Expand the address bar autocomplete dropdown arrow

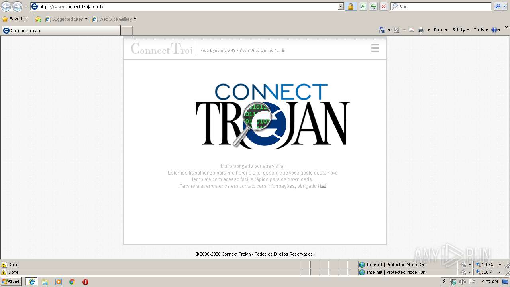coord(341,6)
